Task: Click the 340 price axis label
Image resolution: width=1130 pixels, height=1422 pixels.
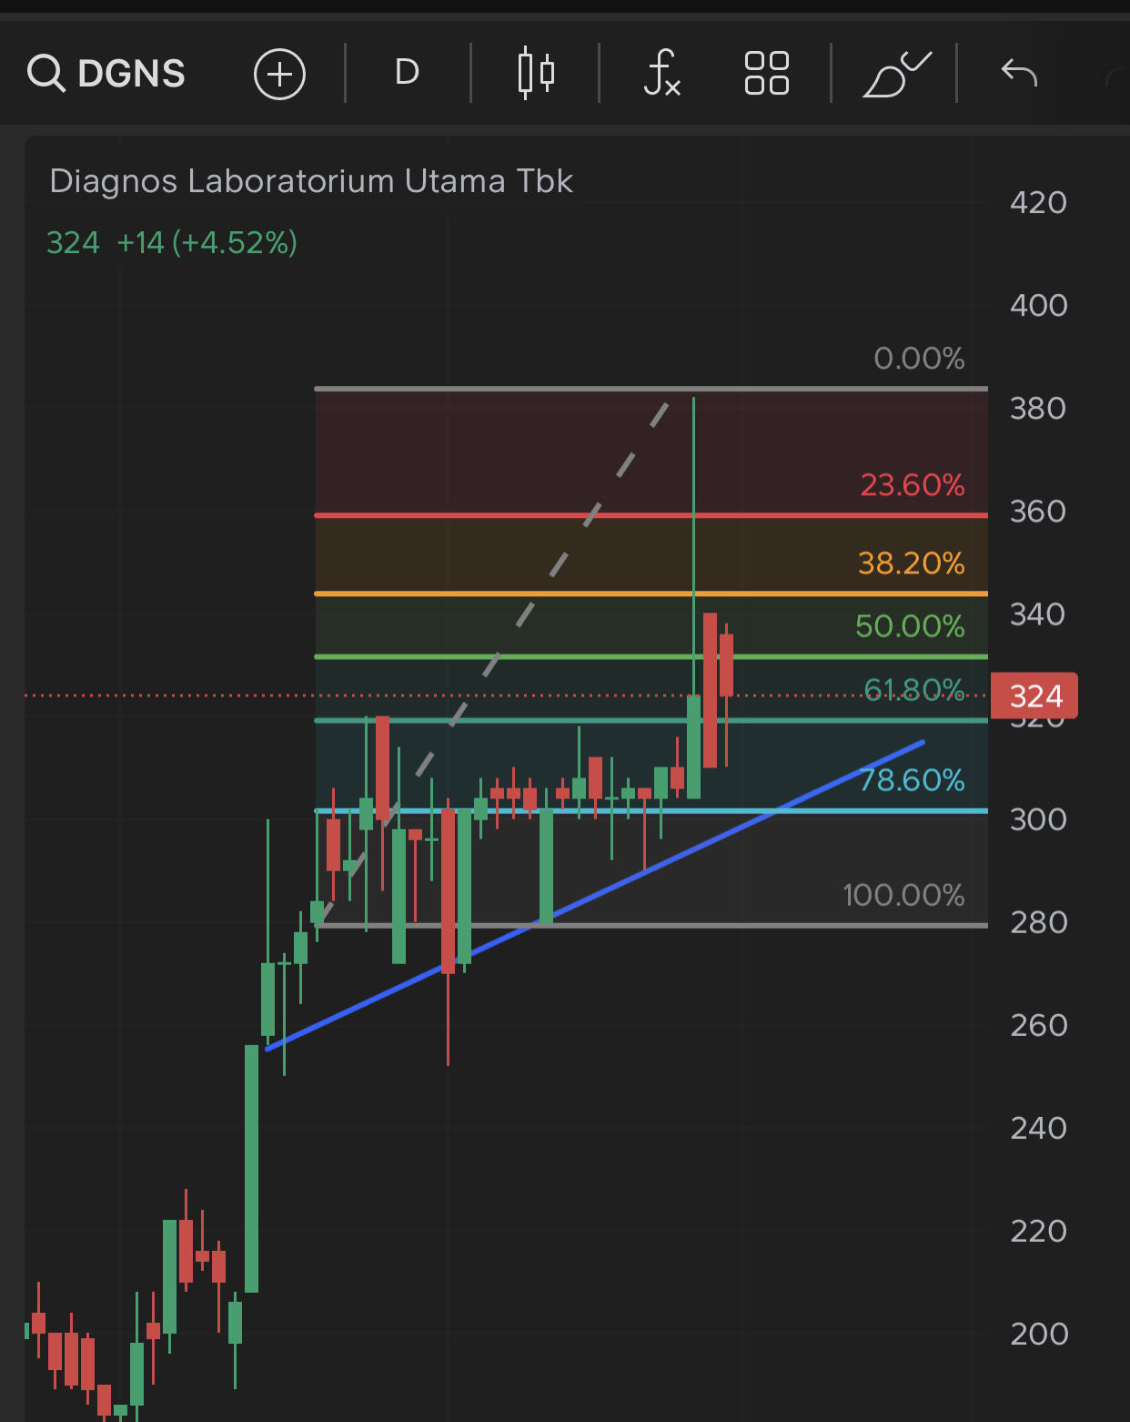Action: point(1038,614)
